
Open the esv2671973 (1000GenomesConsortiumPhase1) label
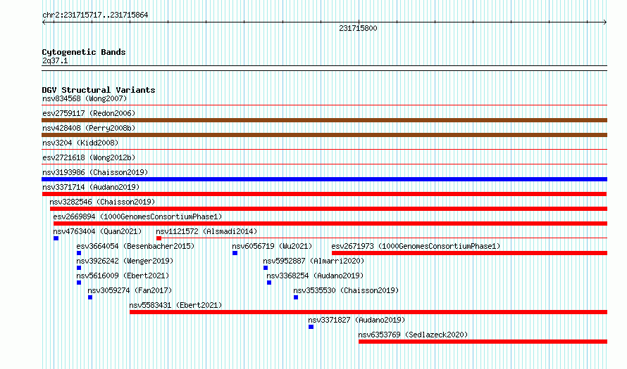[416, 246]
